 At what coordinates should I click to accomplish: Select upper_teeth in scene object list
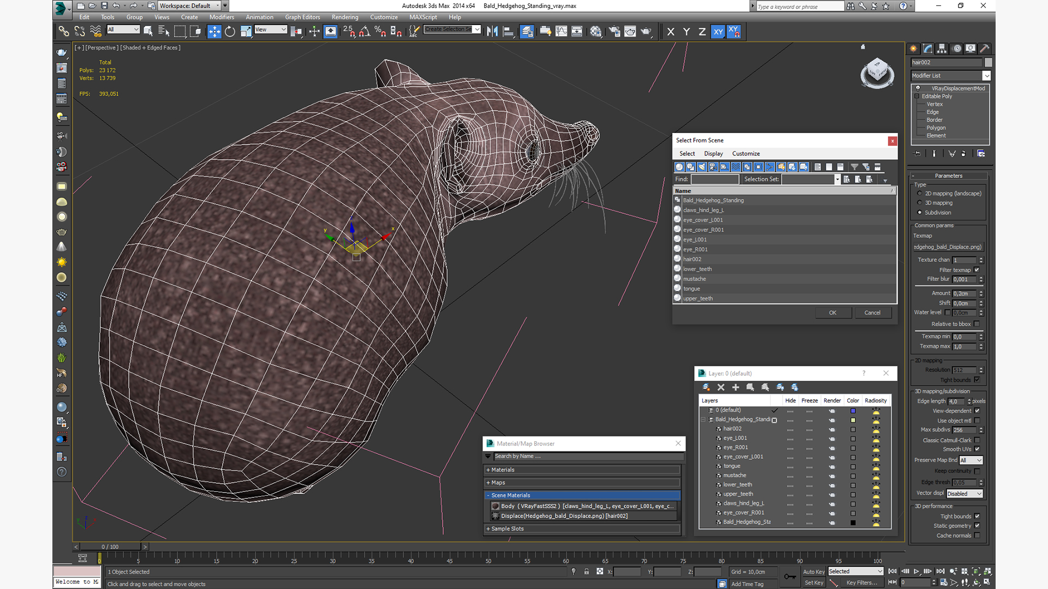[x=698, y=298]
